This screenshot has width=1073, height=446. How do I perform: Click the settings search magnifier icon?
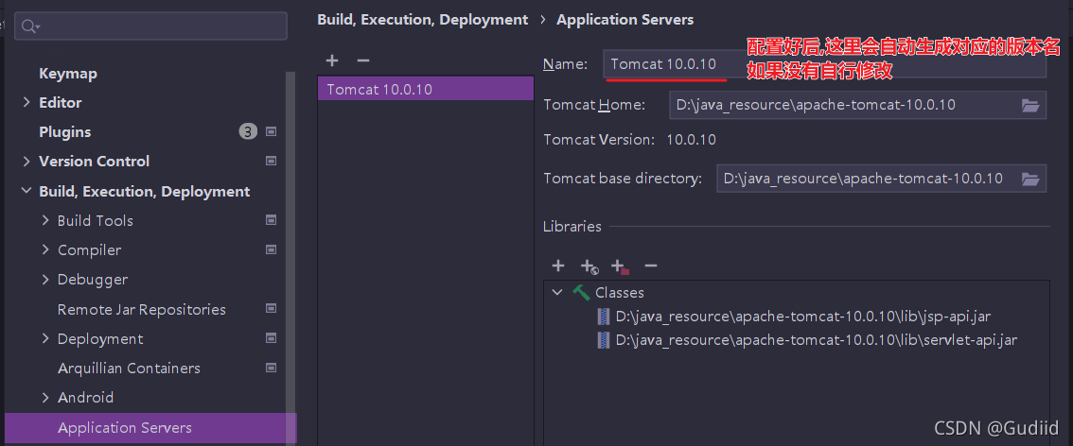[30, 26]
